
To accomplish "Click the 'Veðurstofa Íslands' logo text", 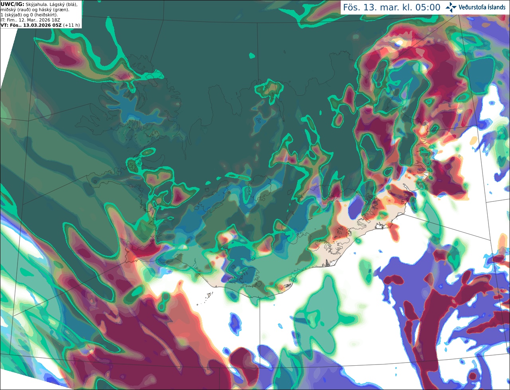I will pos(482,7).
